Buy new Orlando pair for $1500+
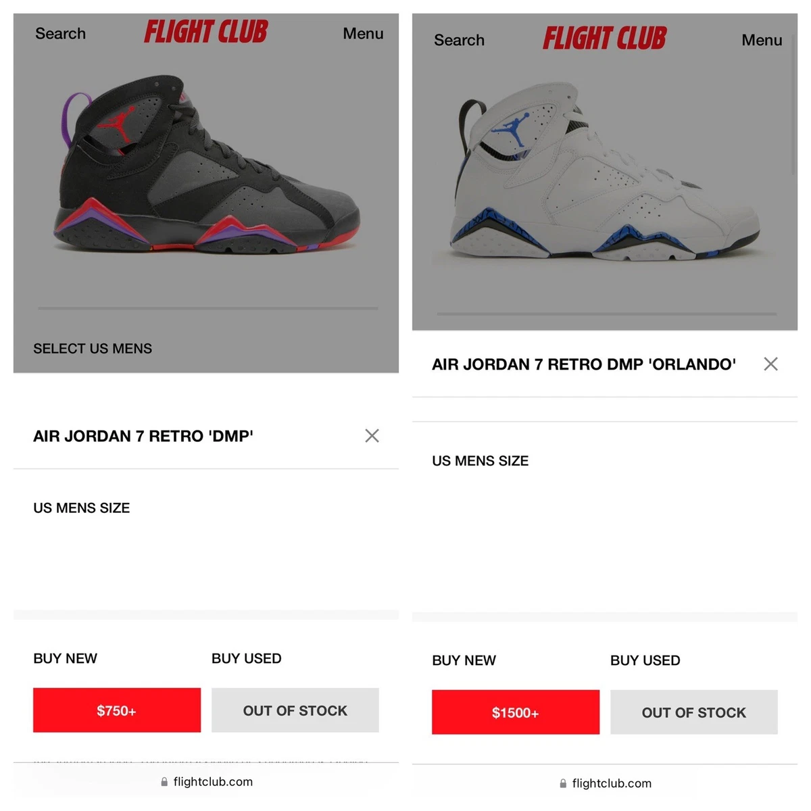Image resolution: width=811 pixels, height=811 pixels. click(x=516, y=712)
